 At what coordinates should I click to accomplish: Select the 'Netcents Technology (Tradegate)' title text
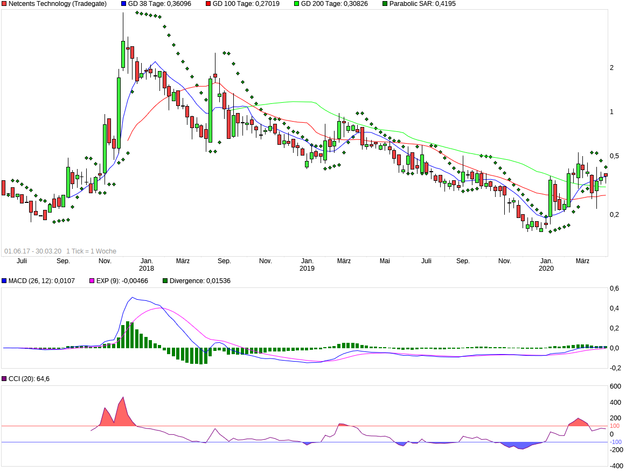(58, 4)
